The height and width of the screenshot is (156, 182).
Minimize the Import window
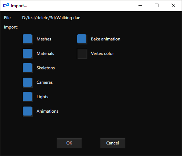pos(140,5)
